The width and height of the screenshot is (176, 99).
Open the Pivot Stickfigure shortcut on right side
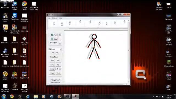point(169,53)
